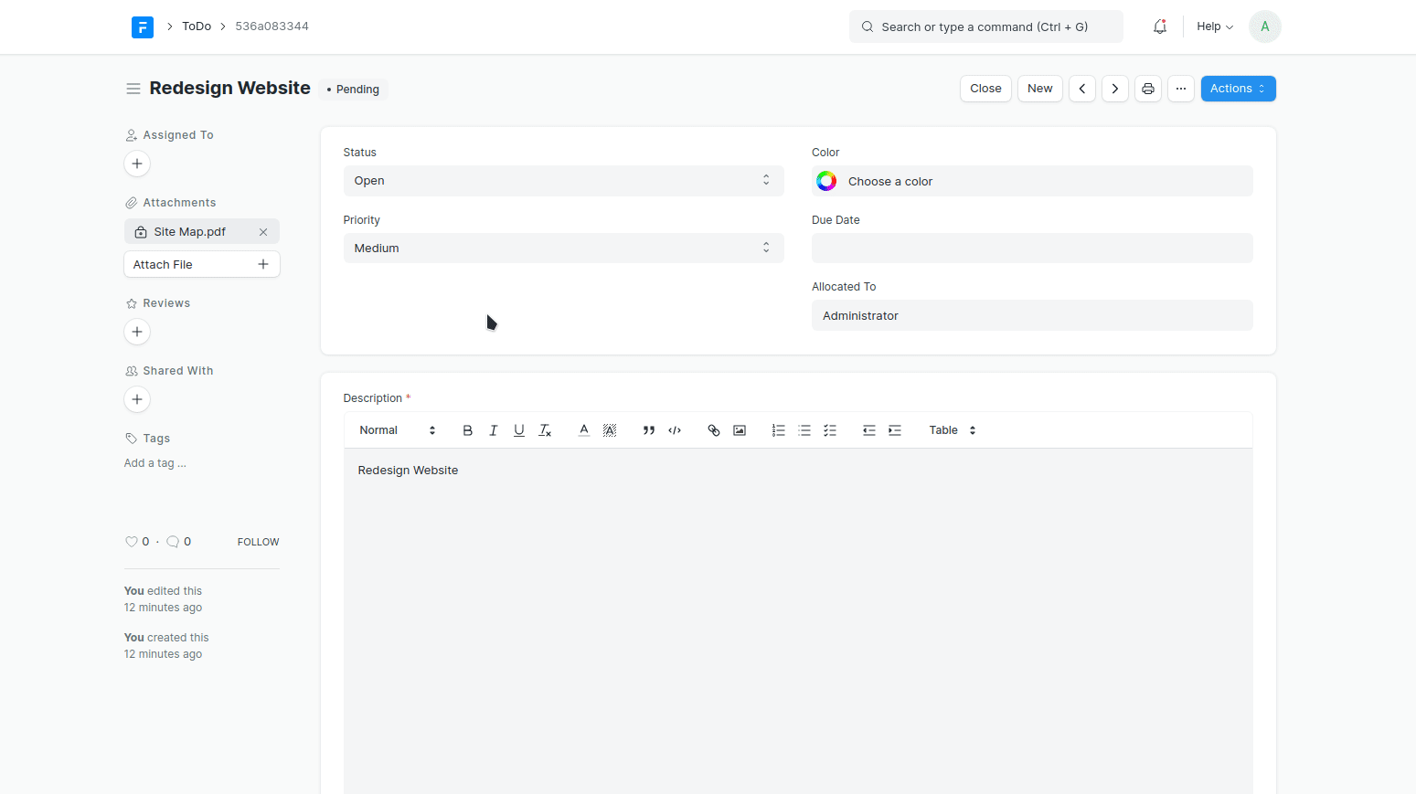Click the Close button
This screenshot has width=1416, height=794.
coord(985,89)
